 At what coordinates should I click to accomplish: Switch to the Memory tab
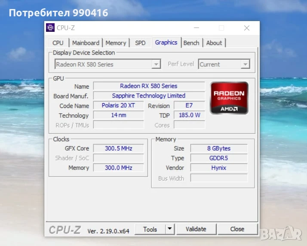click(x=116, y=43)
